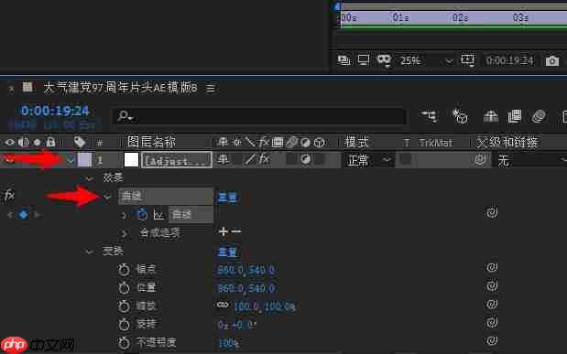Enable frame blending for the composition
Viewport: 567px width, 354px height.
[514, 116]
